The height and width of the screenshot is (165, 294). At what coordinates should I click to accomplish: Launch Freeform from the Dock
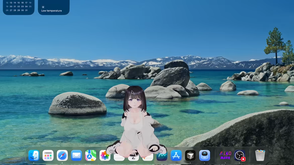[162, 156]
